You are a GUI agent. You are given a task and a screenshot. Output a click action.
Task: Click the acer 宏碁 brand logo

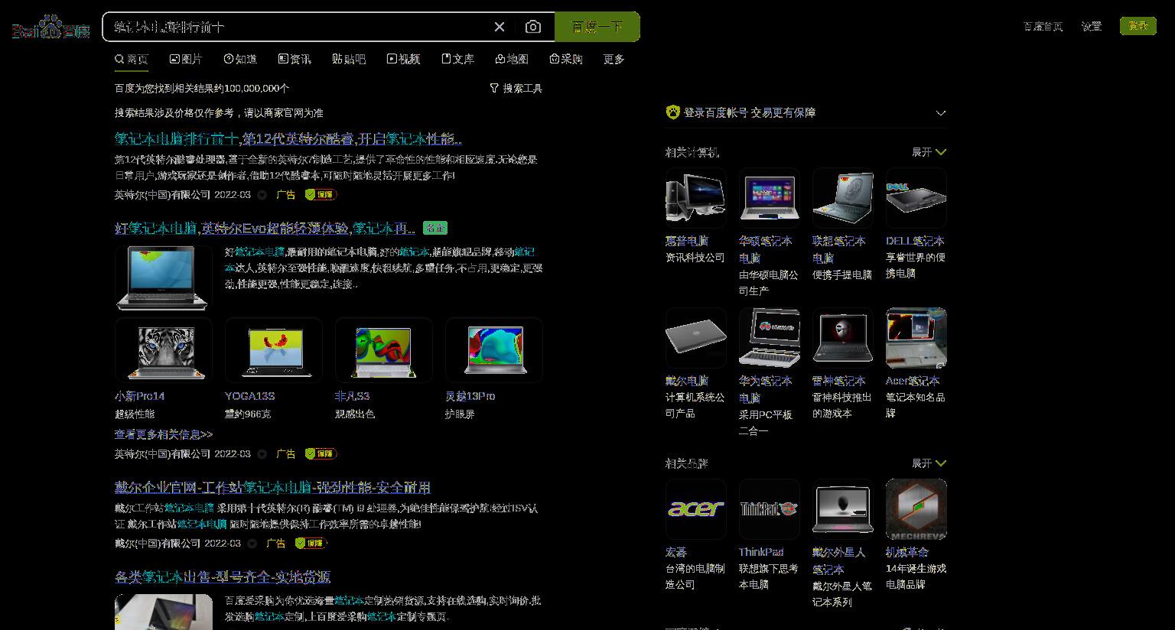coord(696,510)
